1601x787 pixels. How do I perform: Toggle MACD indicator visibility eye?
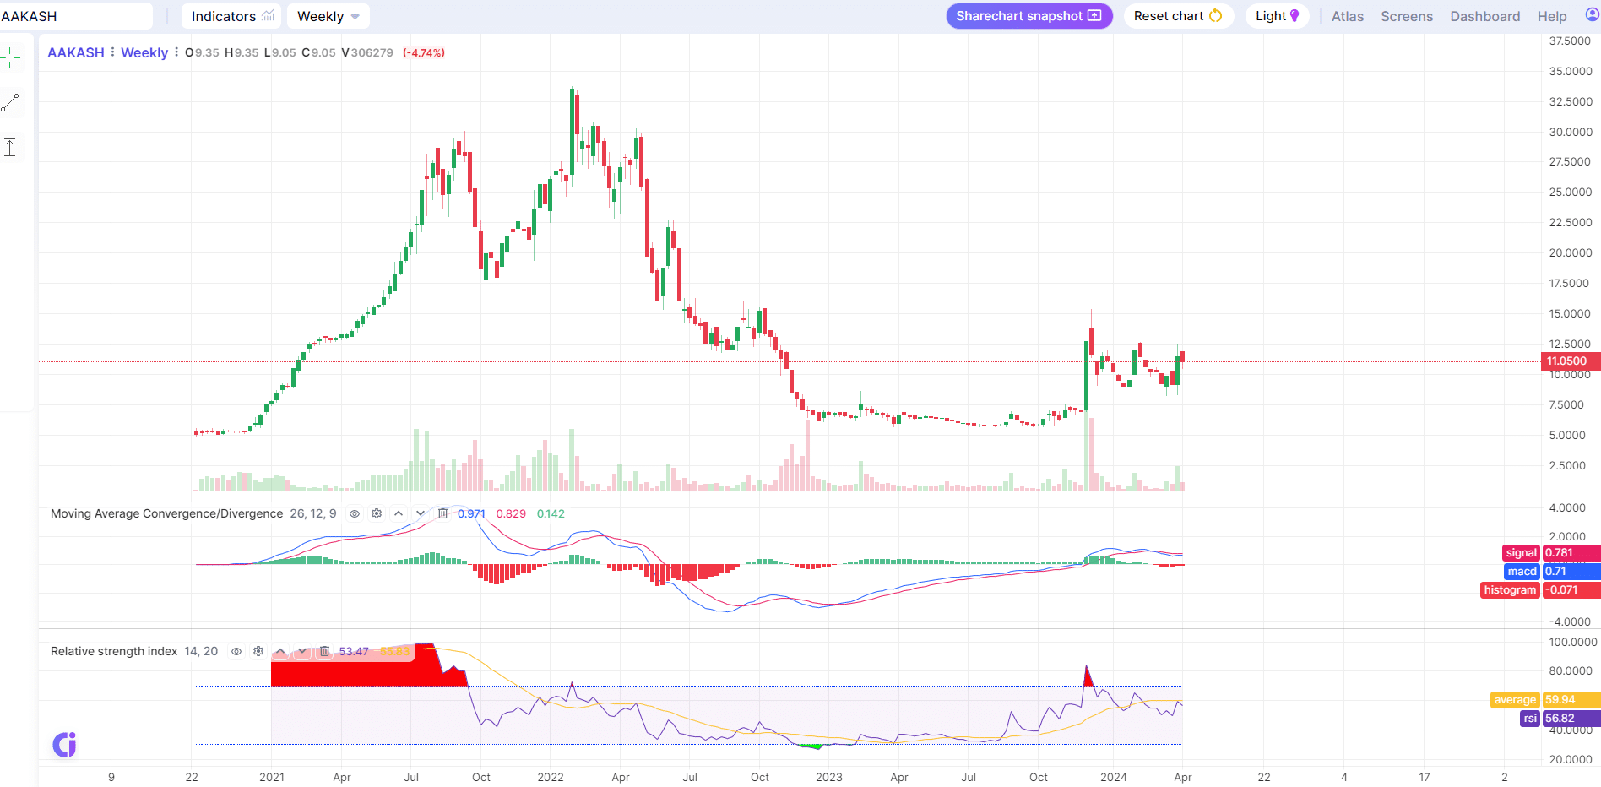click(355, 513)
